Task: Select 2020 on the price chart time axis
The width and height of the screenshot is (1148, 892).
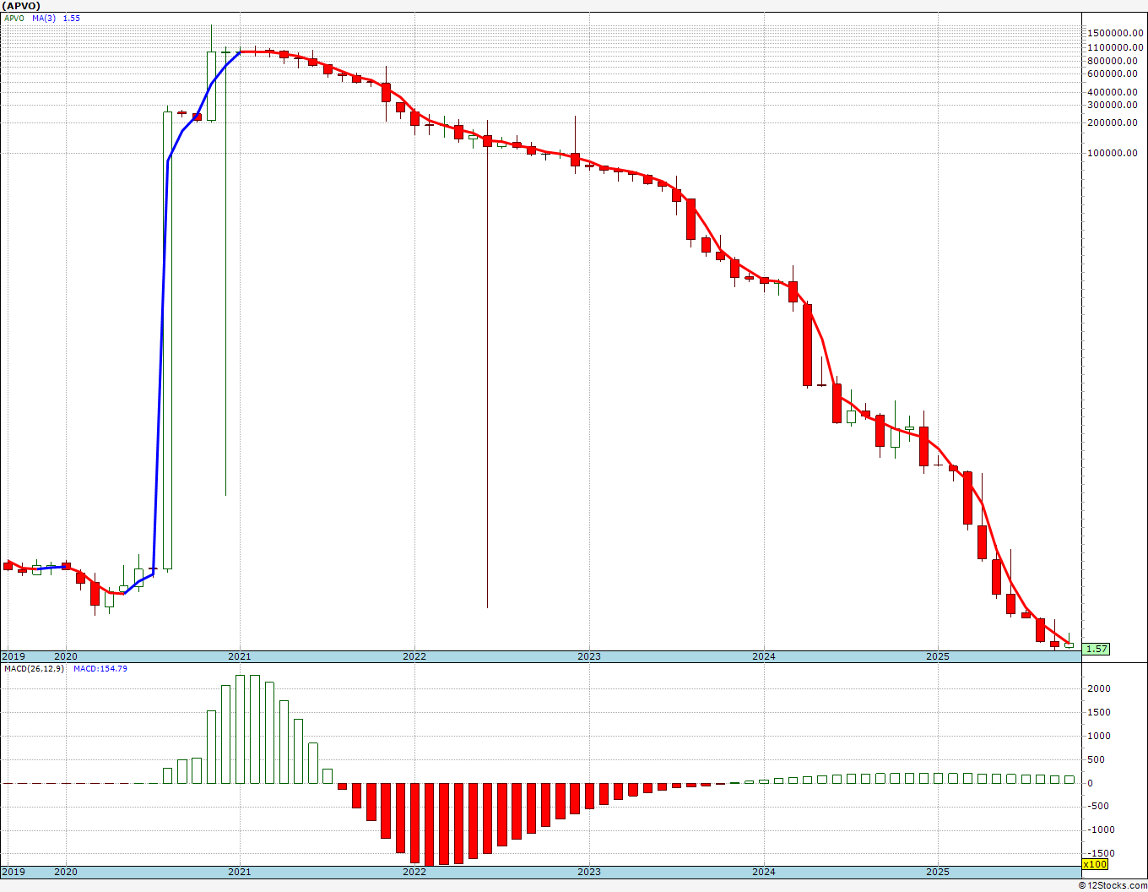Action: coord(65,655)
